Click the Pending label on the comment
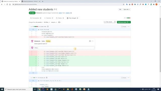 click(48, 41)
